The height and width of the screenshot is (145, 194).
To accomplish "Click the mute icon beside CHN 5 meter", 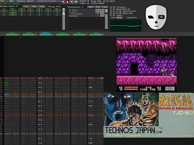I will [86, 35].
